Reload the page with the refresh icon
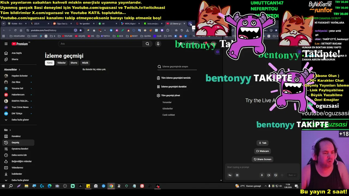This screenshot has width=349, height=196. click(15, 30)
